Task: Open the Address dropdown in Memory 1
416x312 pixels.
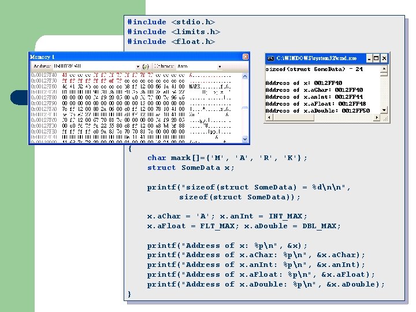Action: (x=138, y=66)
